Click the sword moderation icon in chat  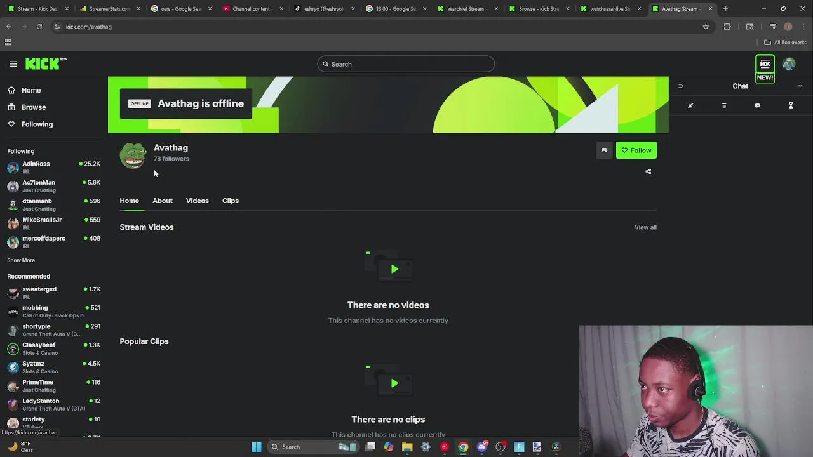coord(690,105)
